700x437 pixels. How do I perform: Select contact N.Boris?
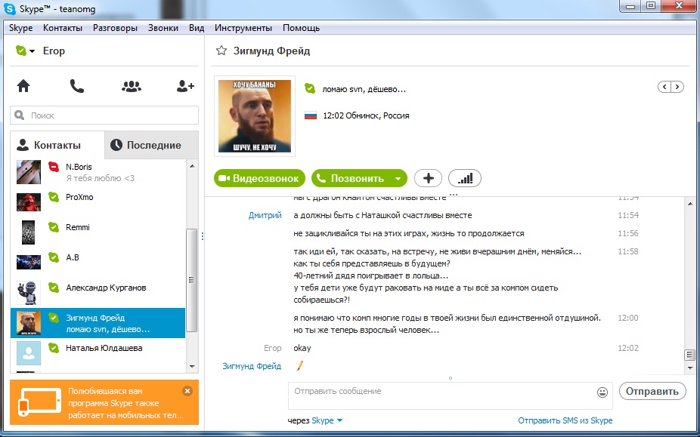[x=98, y=172]
